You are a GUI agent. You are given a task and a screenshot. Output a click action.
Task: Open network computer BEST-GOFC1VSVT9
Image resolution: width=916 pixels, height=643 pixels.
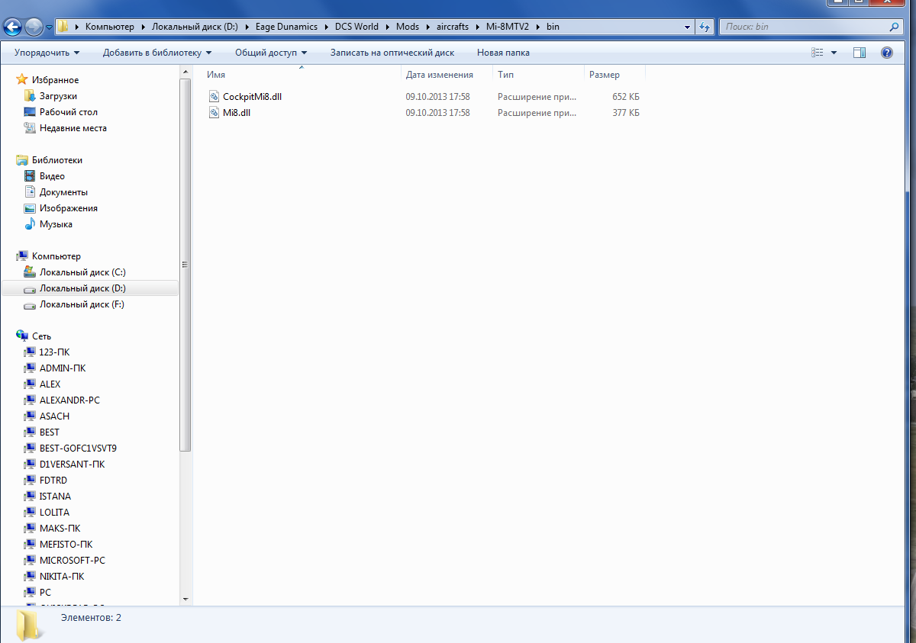pyautogui.click(x=78, y=448)
